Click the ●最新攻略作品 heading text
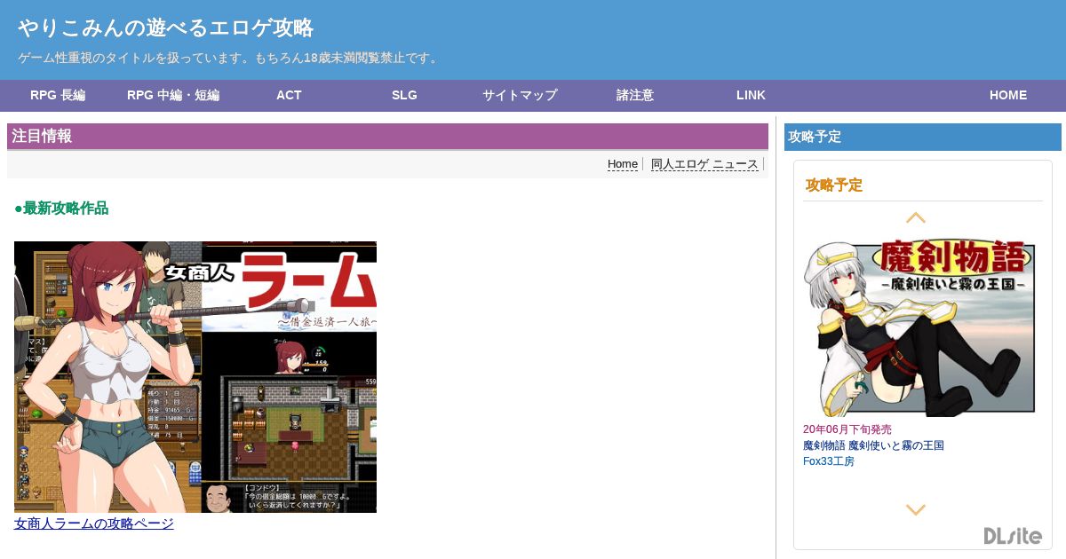 [61, 209]
